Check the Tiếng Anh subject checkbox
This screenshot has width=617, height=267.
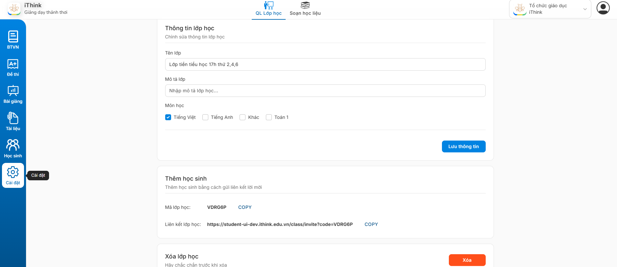(x=205, y=117)
